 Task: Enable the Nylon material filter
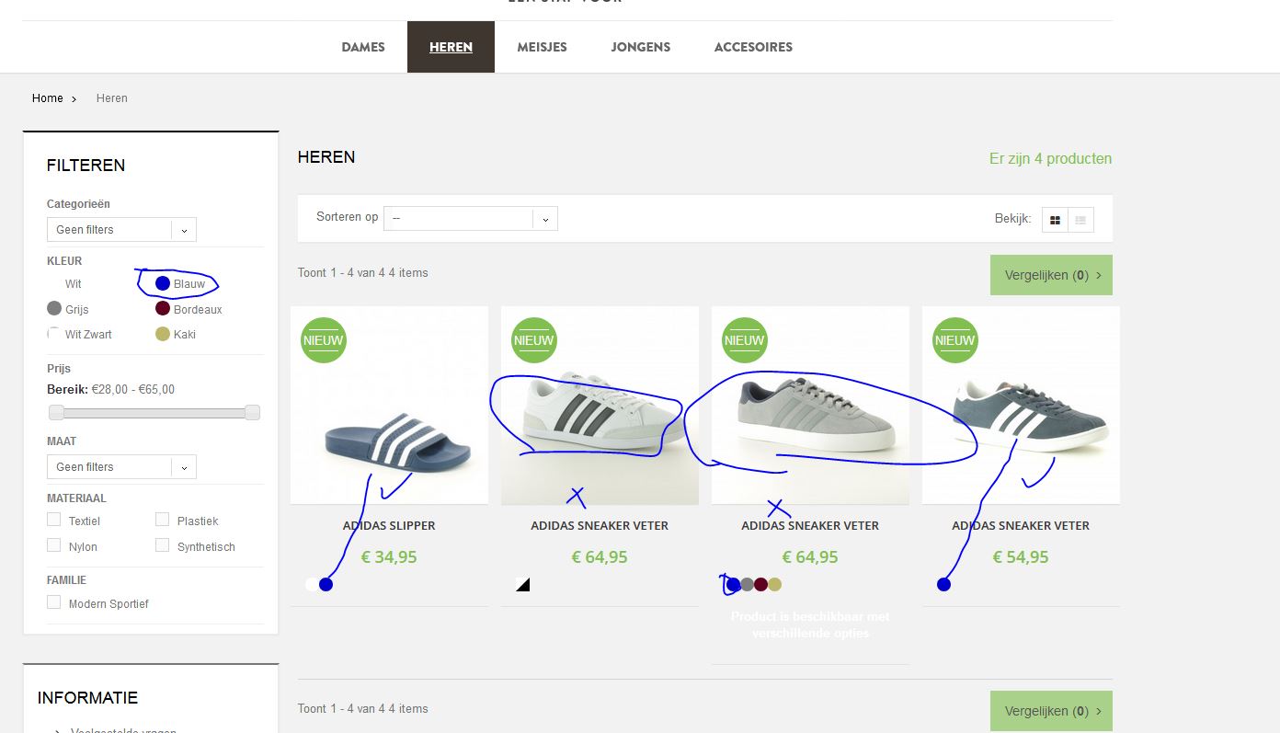click(53, 545)
